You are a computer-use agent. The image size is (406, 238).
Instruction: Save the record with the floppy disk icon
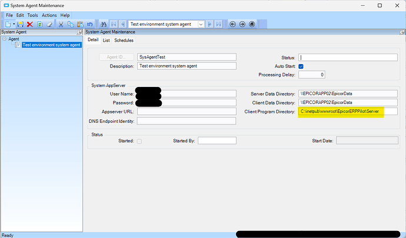click(x=20, y=24)
